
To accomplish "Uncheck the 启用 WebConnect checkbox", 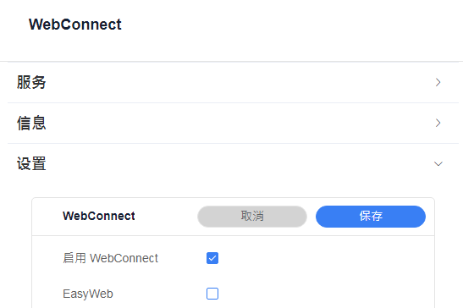I will coord(212,258).
